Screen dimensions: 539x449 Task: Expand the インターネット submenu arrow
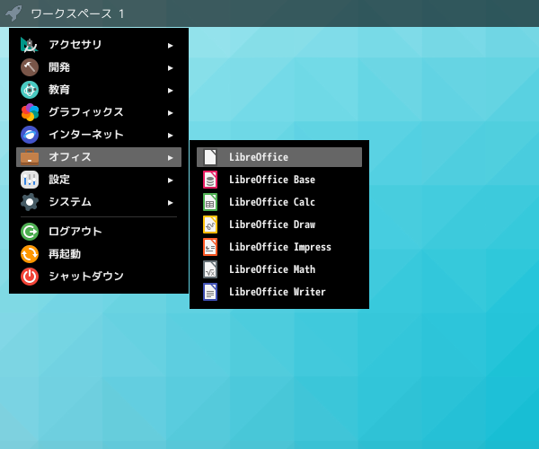pos(170,136)
